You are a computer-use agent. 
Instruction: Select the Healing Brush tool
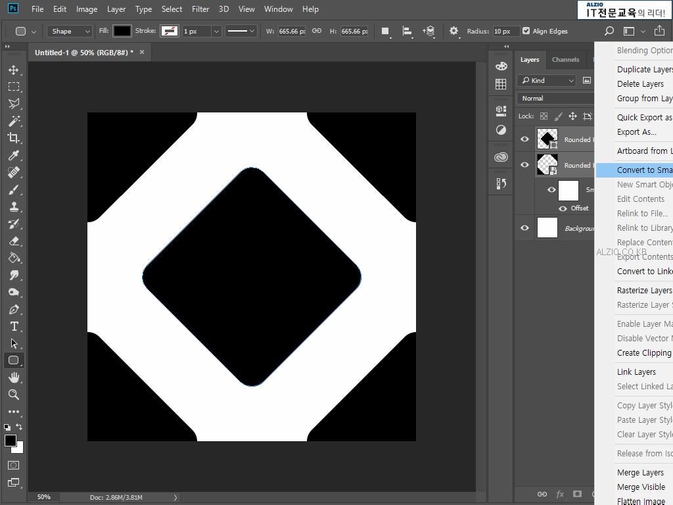click(14, 172)
